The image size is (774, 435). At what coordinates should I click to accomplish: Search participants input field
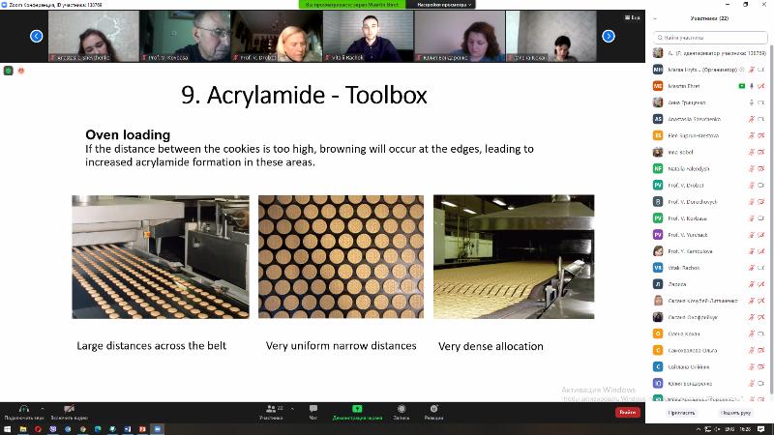710,38
